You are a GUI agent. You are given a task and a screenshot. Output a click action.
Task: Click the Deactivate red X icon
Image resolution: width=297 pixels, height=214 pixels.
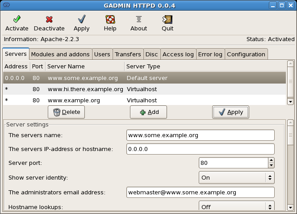click(49, 19)
